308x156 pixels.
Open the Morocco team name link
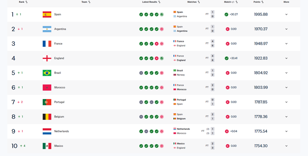pyautogui.click(x=60, y=87)
